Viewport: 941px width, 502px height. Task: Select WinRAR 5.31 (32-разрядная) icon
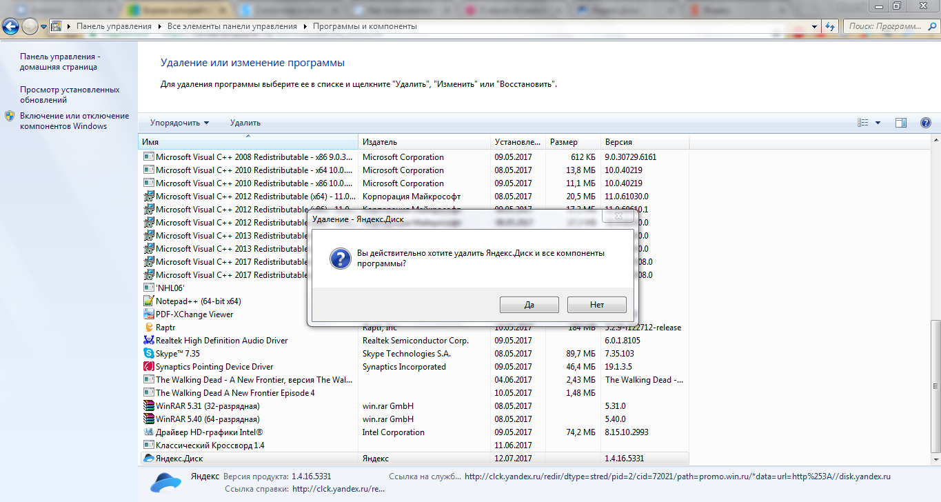coord(148,405)
